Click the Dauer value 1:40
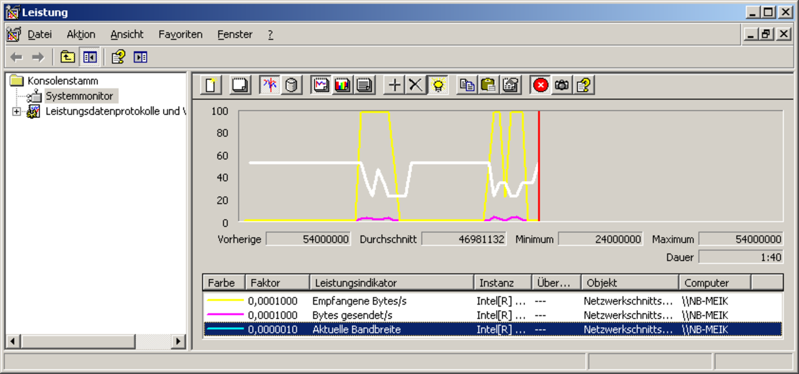This screenshot has width=799, height=374. click(x=741, y=257)
